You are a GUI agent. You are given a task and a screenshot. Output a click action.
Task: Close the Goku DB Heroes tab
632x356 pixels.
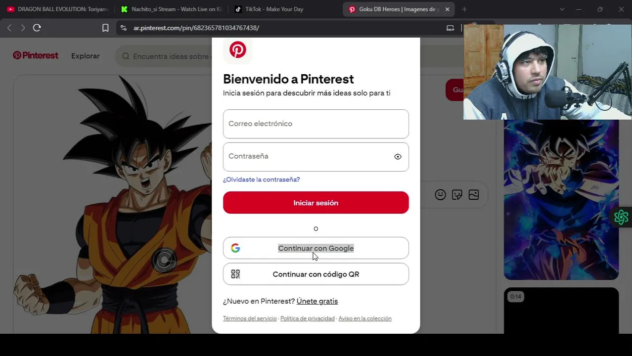coord(447,9)
